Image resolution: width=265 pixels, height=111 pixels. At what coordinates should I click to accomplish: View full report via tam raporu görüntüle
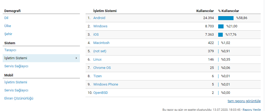(x=244, y=101)
